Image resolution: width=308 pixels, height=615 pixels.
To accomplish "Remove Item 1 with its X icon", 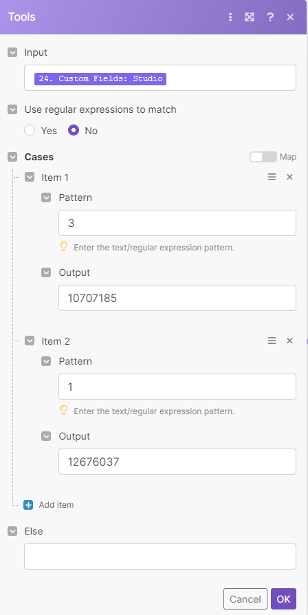I will [x=289, y=177].
